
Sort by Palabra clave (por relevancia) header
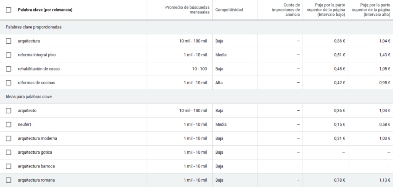pyautogui.click(x=45, y=10)
